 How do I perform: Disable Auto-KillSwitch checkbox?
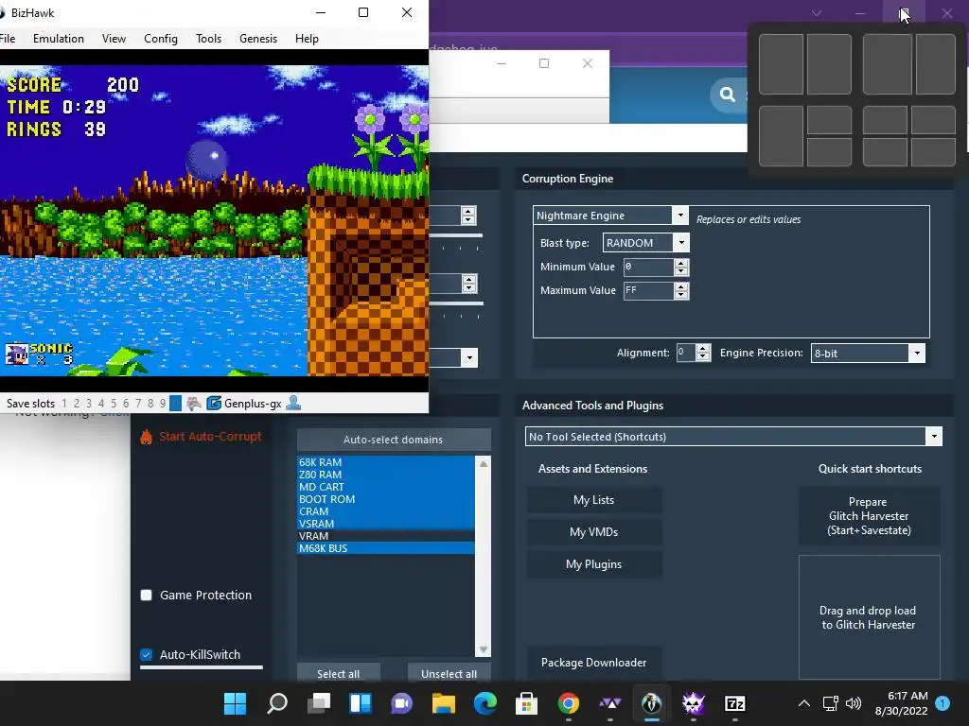[x=147, y=654]
